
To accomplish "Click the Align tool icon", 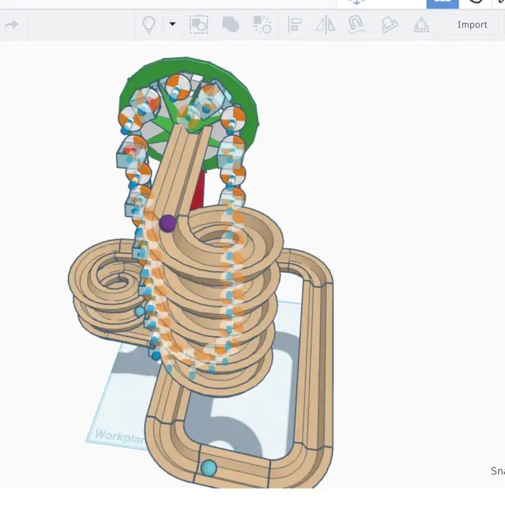I will tap(294, 25).
